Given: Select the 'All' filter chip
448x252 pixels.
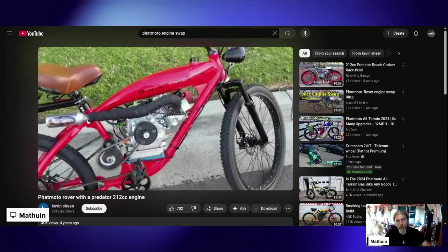Looking at the screenshot, I should [304, 53].
